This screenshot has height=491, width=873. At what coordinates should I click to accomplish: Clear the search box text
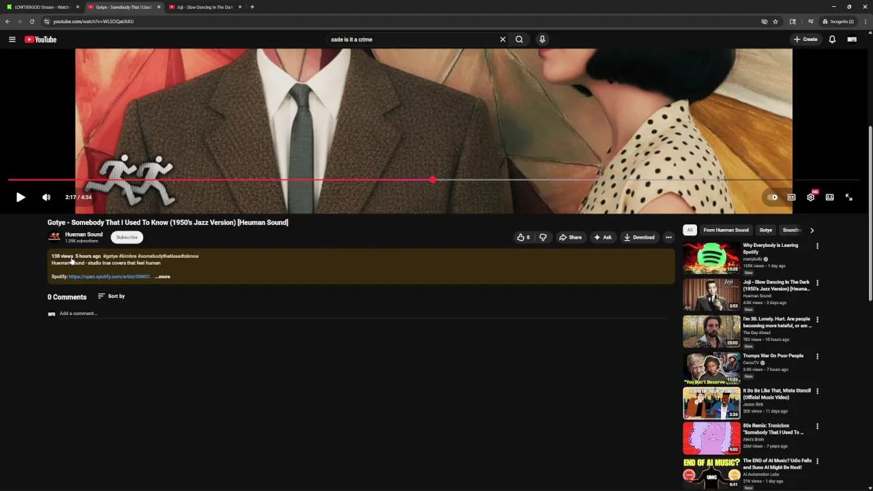coord(503,40)
